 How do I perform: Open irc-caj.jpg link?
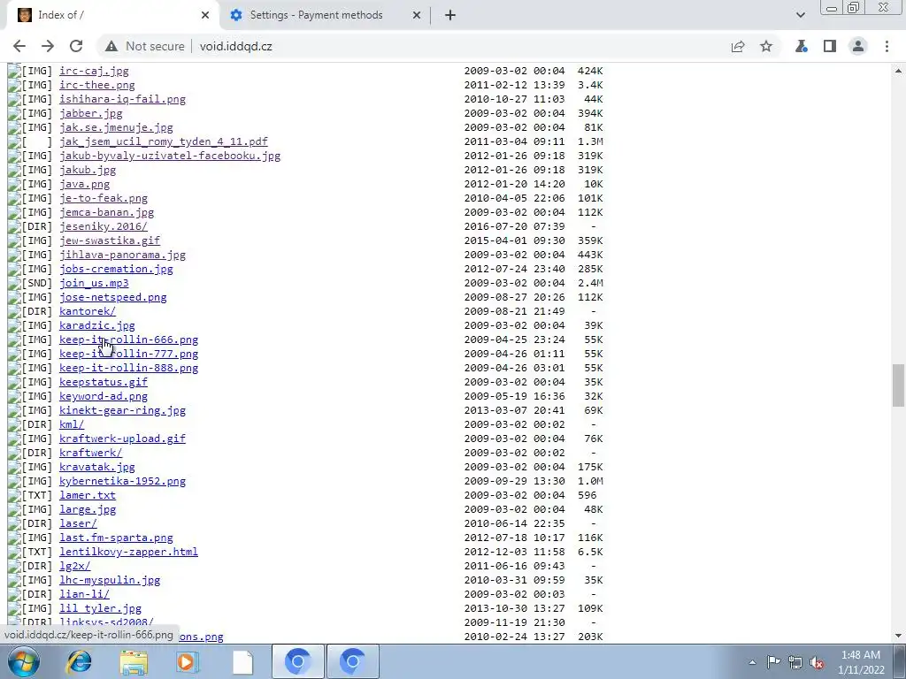point(94,71)
